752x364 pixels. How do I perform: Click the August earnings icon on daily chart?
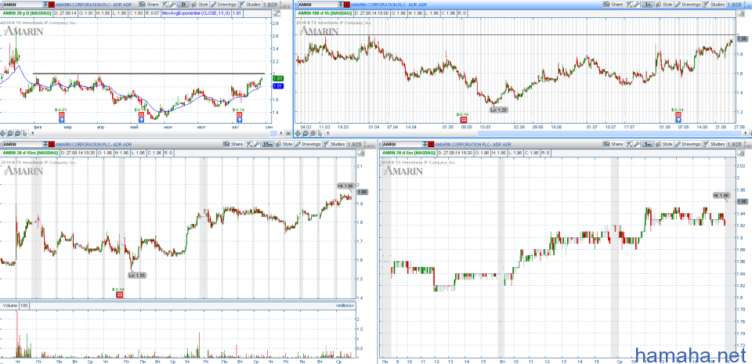[240, 114]
